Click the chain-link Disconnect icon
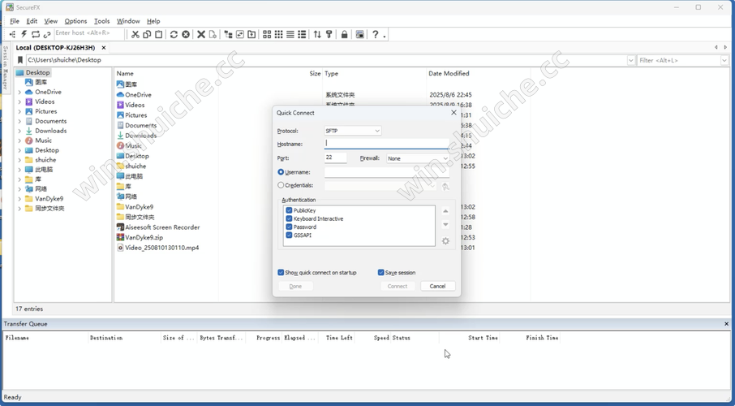This screenshot has width=735, height=406. point(47,34)
